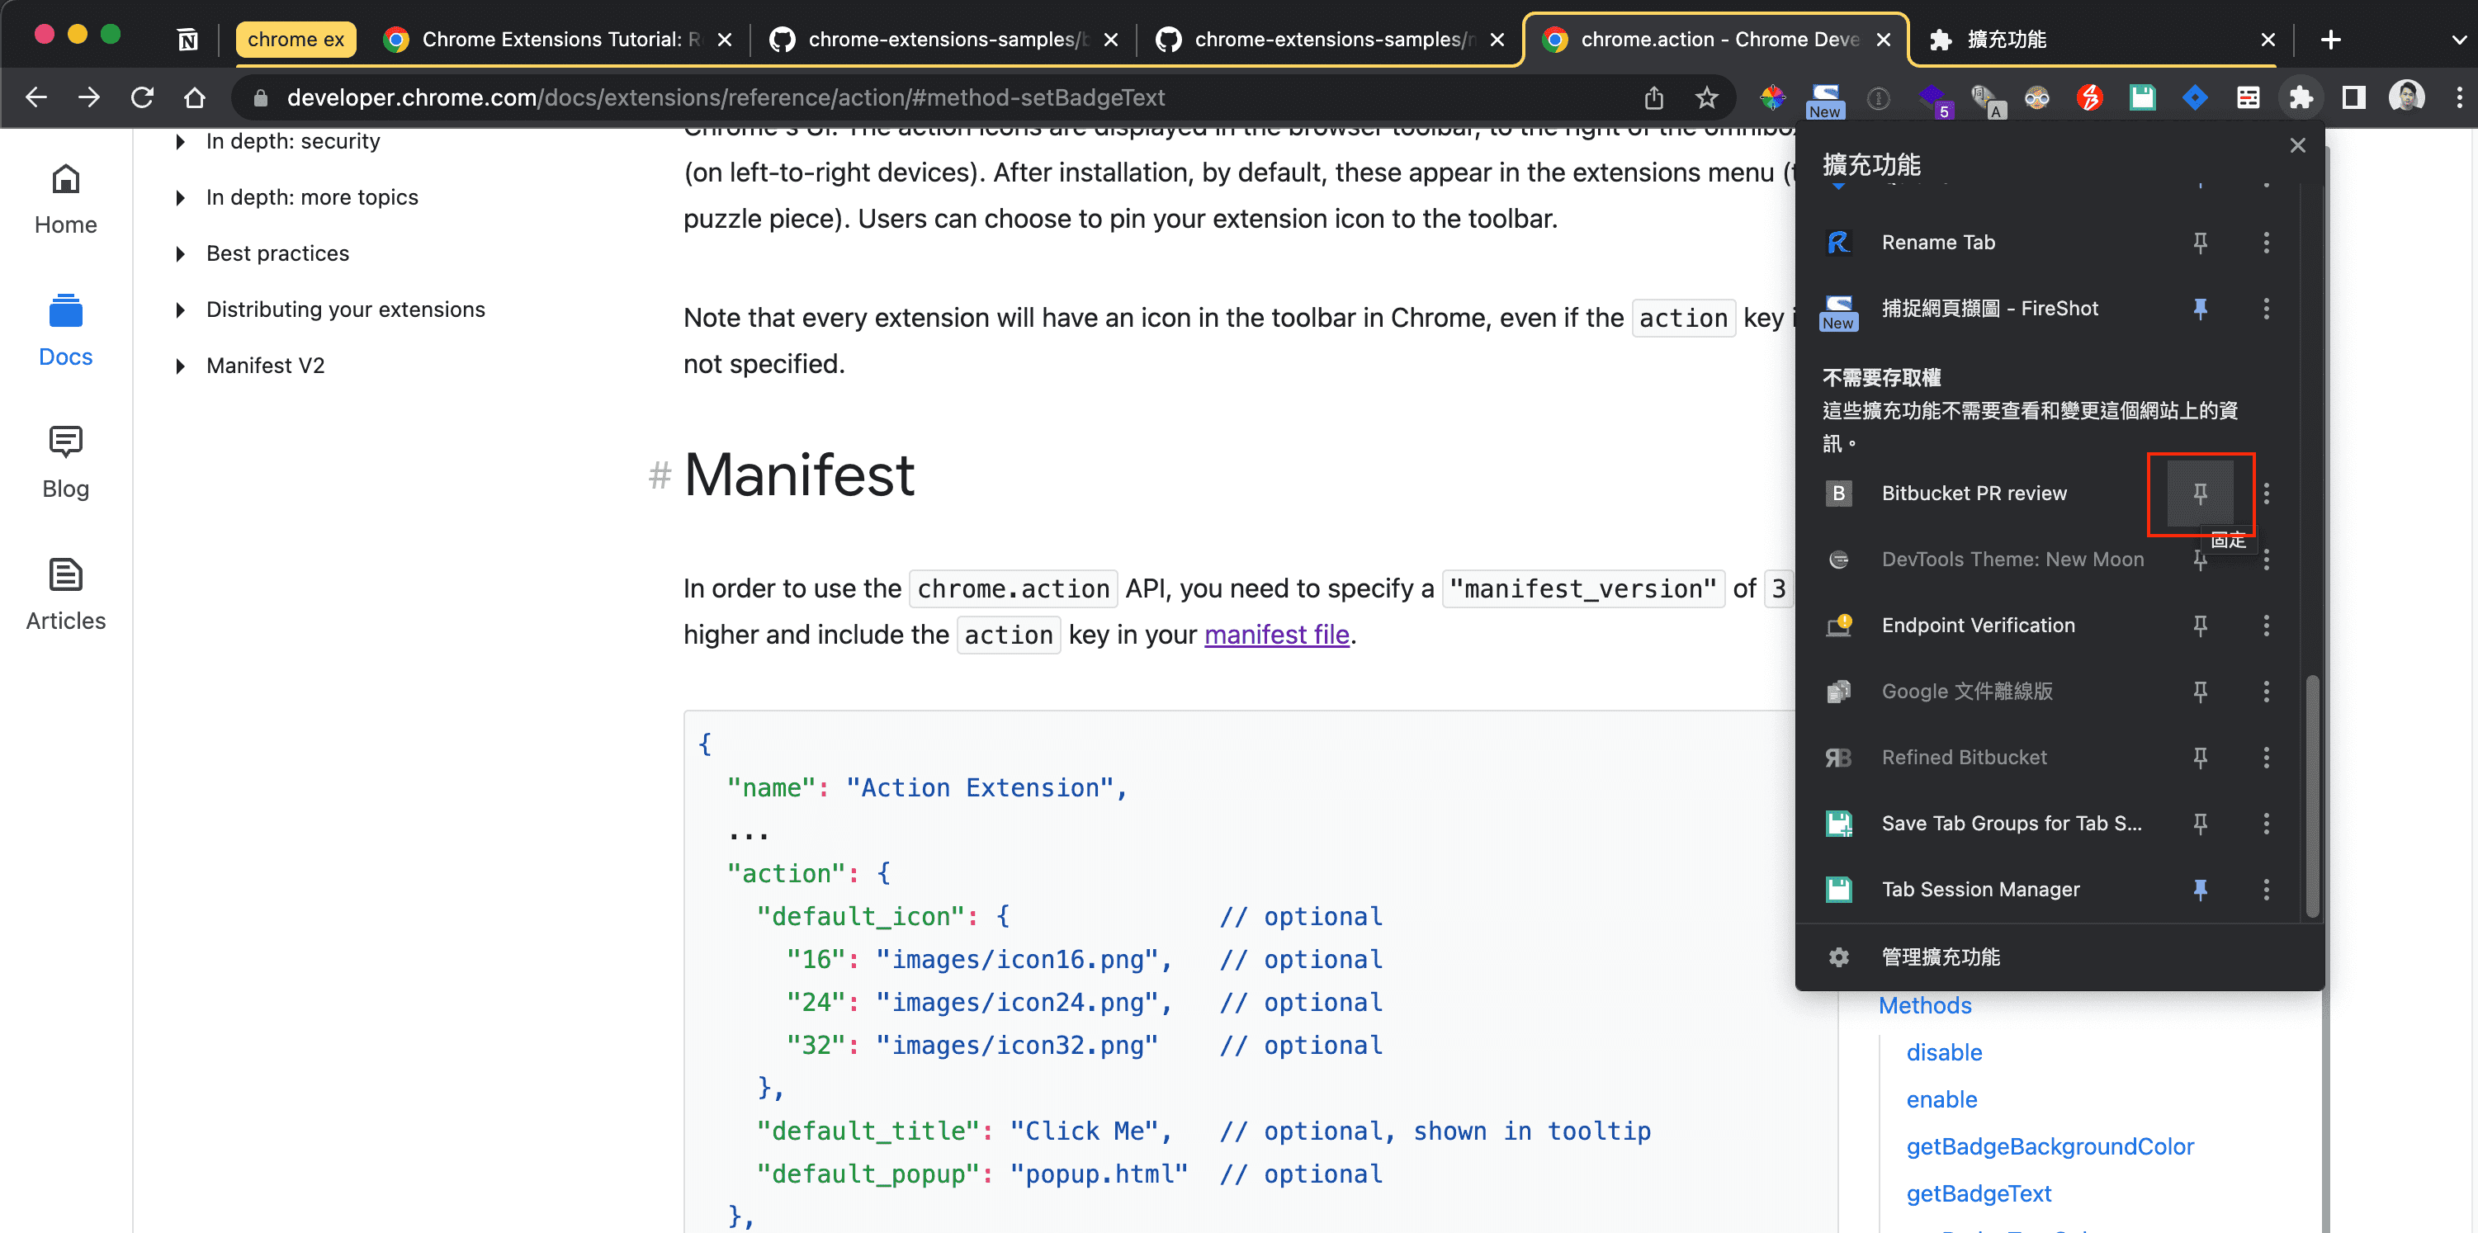Click the Save Tab Groups extension entry
2478x1233 pixels.
click(x=2011, y=824)
